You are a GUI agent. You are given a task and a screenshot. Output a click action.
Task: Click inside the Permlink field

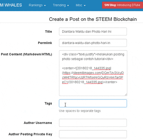click(93, 43)
